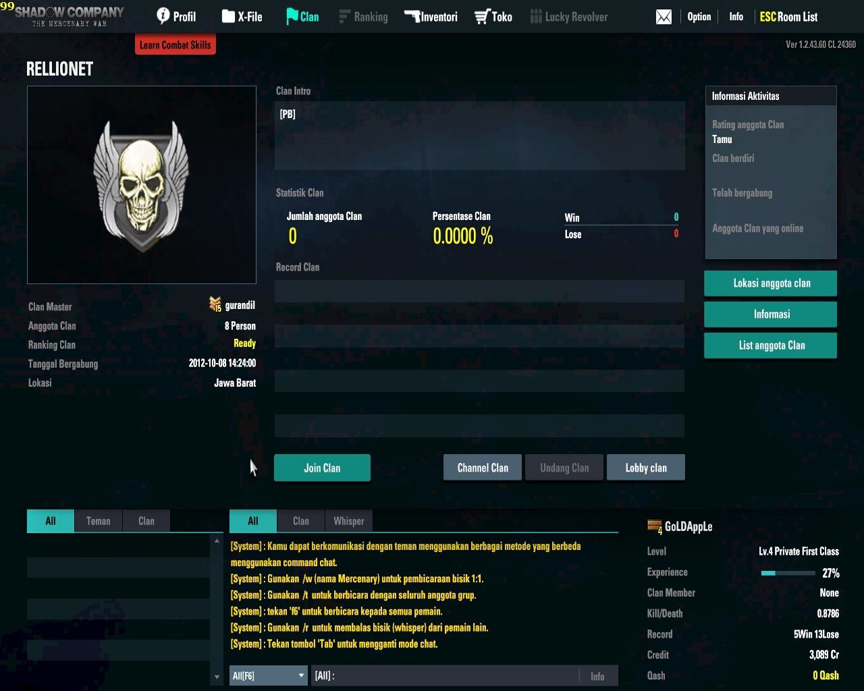
Task: Switch to the Whisper chat tab
Action: pos(349,521)
